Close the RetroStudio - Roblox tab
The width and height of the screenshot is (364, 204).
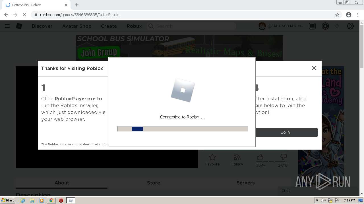click(66, 5)
